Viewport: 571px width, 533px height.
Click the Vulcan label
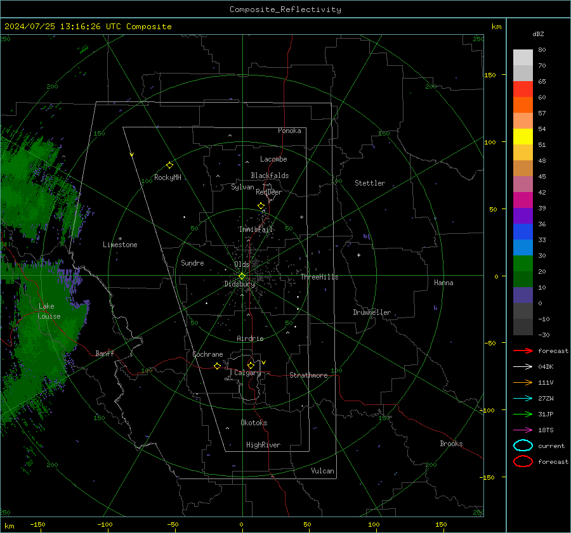click(322, 471)
